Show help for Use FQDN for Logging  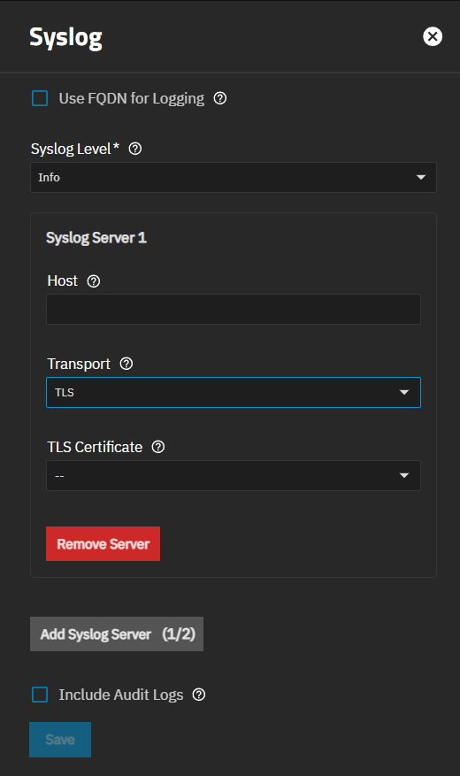(220, 98)
